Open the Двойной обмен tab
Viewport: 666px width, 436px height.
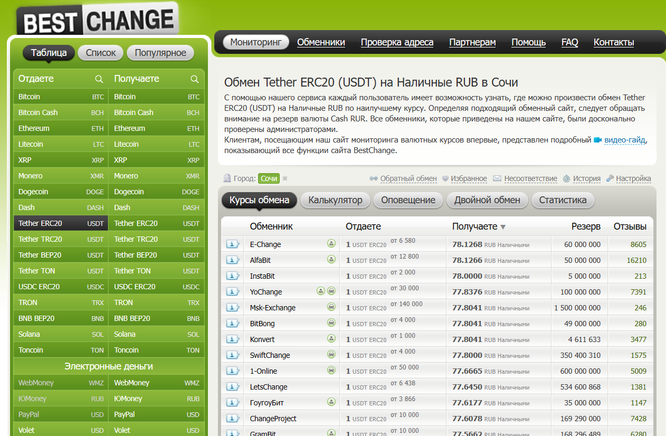pos(487,200)
